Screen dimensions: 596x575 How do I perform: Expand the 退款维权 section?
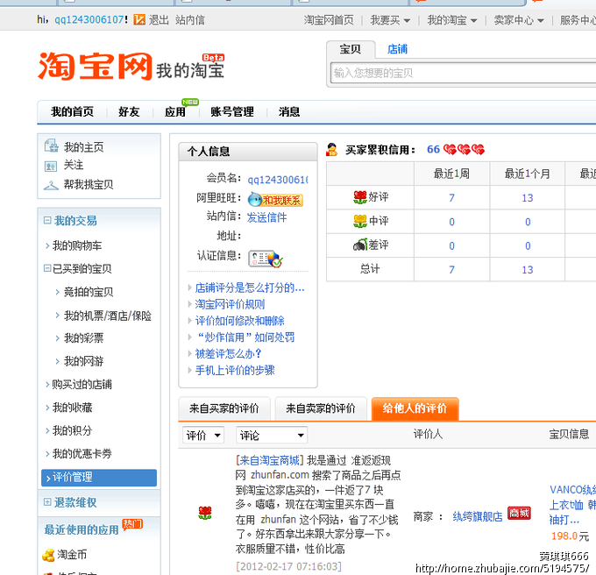pos(47,502)
